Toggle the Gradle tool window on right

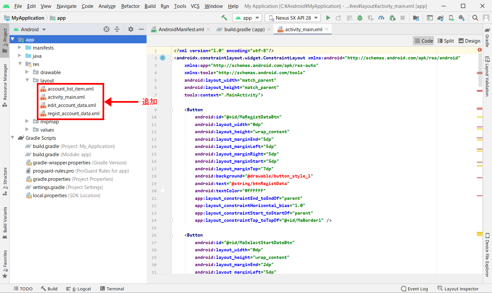click(487, 38)
